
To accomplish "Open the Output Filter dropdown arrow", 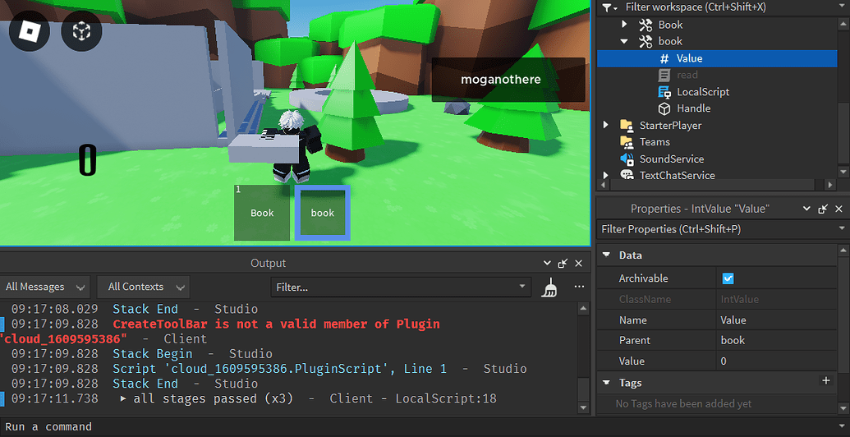I will pyautogui.click(x=522, y=287).
